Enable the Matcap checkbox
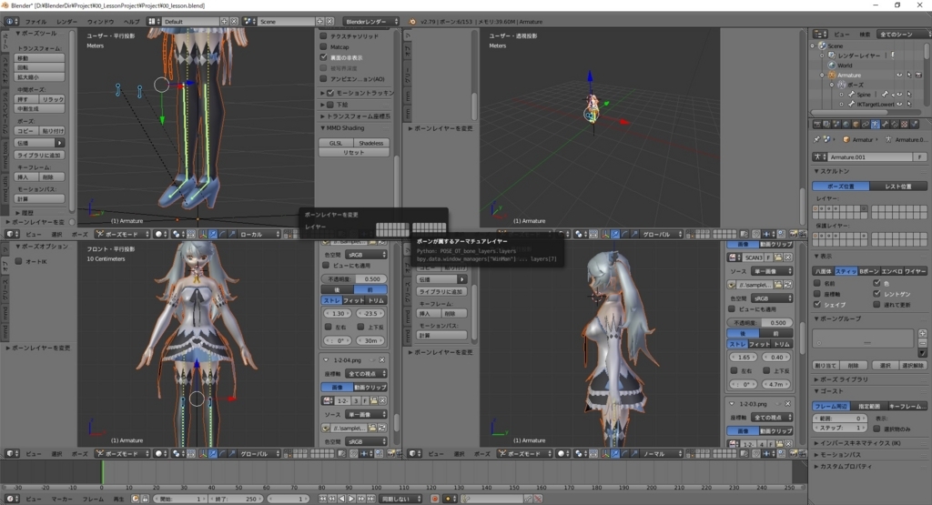Image resolution: width=932 pixels, height=505 pixels. pyautogui.click(x=324, y=46)
